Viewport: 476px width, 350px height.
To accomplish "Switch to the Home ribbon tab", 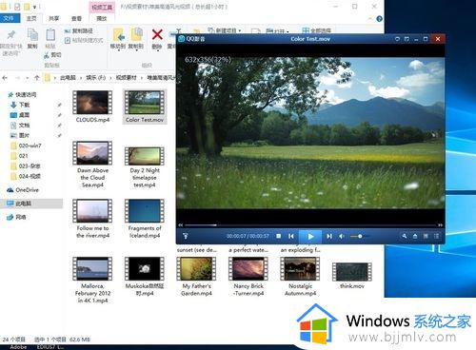I will coord(31,18).
